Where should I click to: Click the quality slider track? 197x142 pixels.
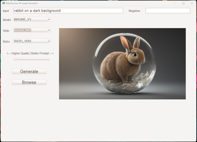32,59
